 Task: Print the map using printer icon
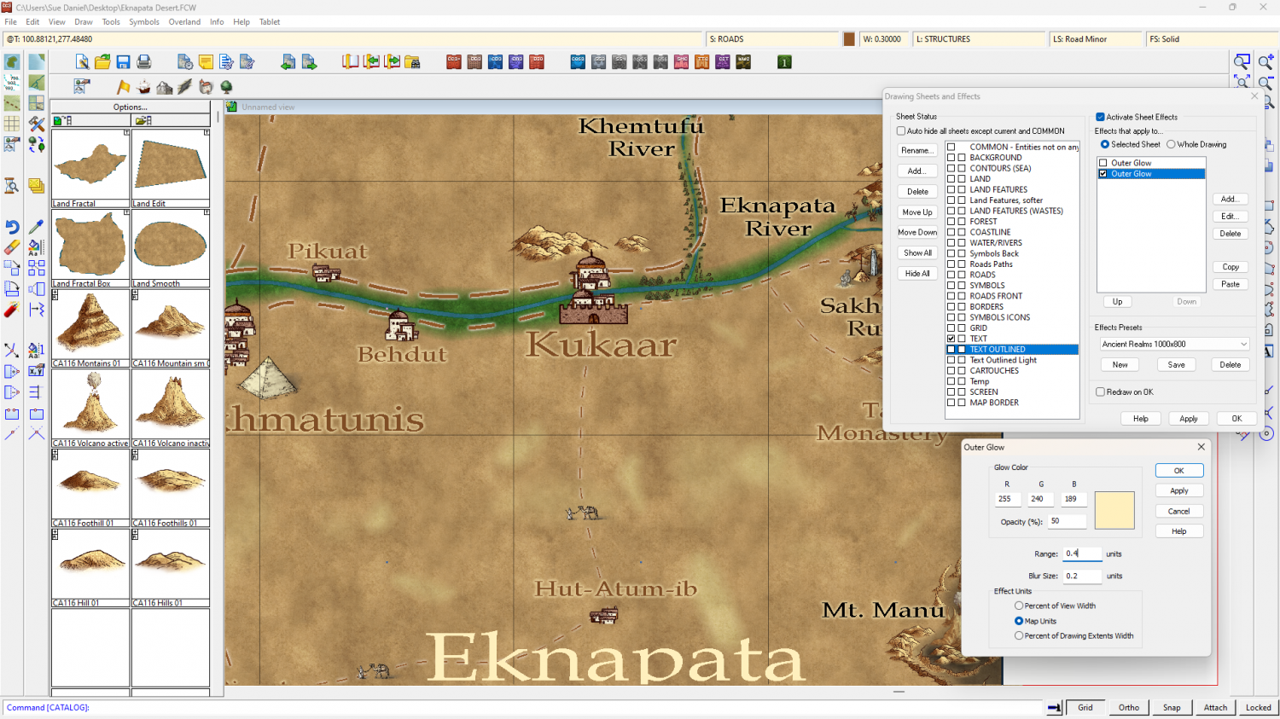point(144,61)
